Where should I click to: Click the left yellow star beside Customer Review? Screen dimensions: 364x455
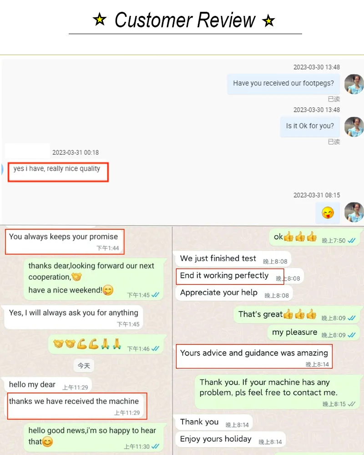pos(100,20)
